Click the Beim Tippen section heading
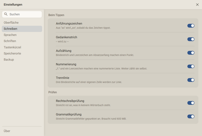Viewport: 202px width, 136px height. coord(56,15)
